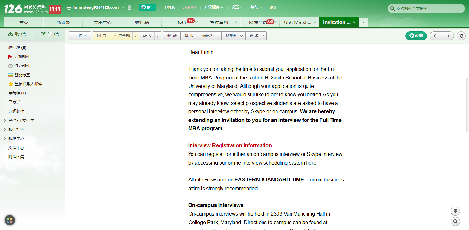Click the 升级VIP link
Screen dimensions: 469x230
190,7
